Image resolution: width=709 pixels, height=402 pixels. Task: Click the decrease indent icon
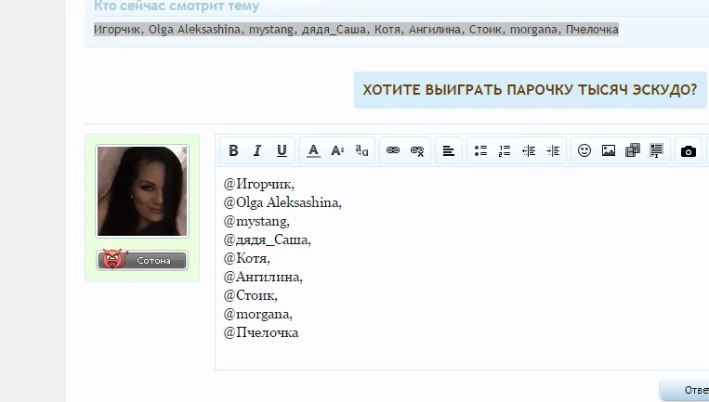point(529,150)
